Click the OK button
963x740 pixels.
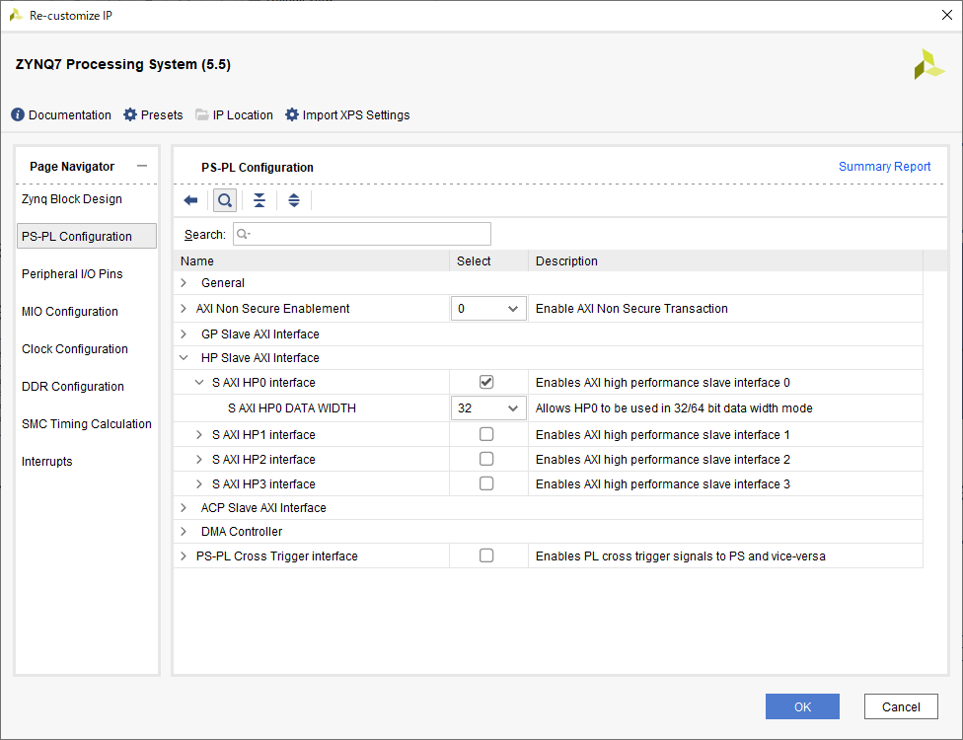pos(802,706)
